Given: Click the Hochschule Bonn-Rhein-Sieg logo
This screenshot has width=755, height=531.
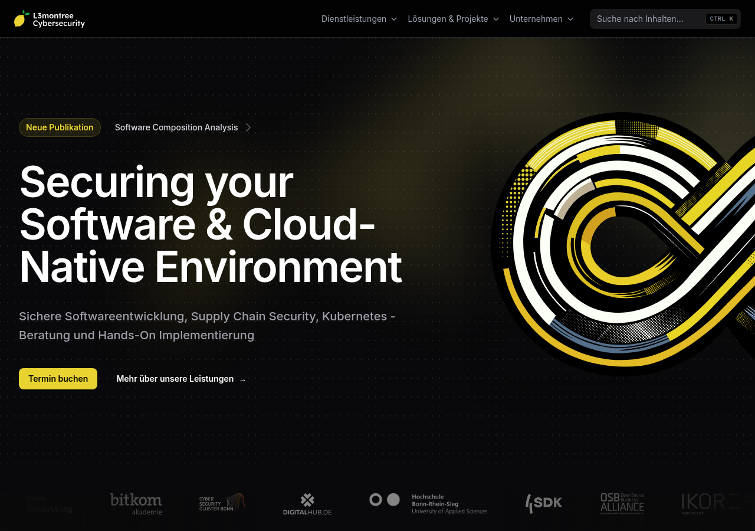Looking at the screenshot, I should [x=429, y=504].
